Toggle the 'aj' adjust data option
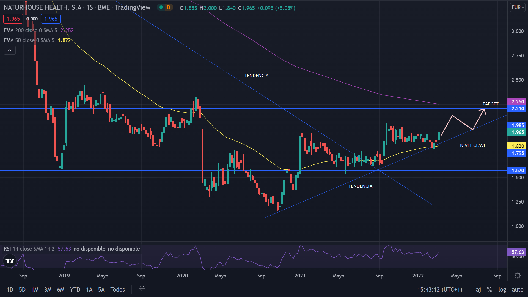This screenshot has height=297, width=528. pyautogui.click(x=479, y=289)
